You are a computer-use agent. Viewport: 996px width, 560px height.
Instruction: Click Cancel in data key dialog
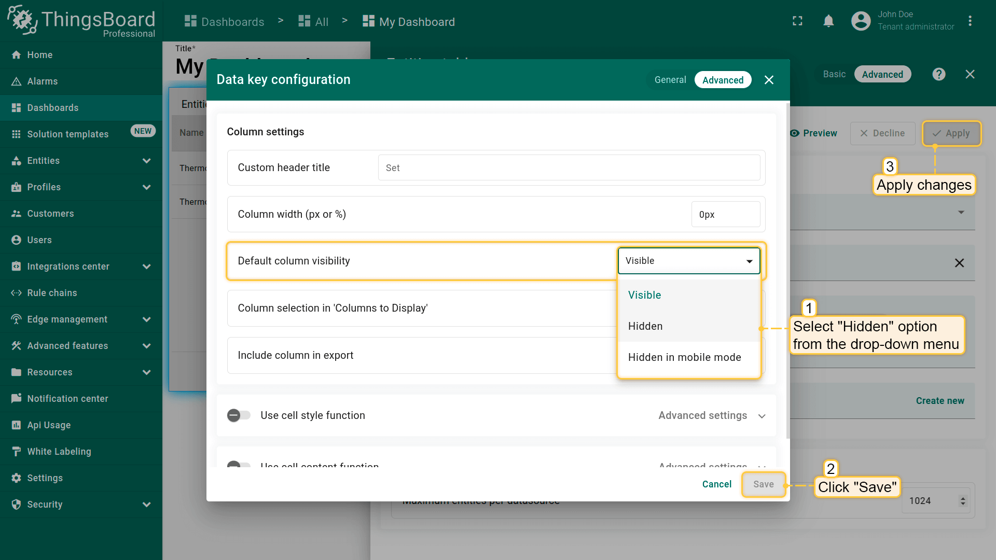tap(716, 484)
